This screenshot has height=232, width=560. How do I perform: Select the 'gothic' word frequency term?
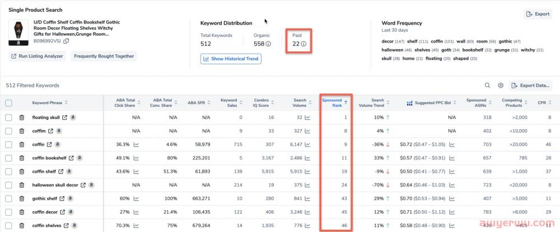[x=505, y=42]
